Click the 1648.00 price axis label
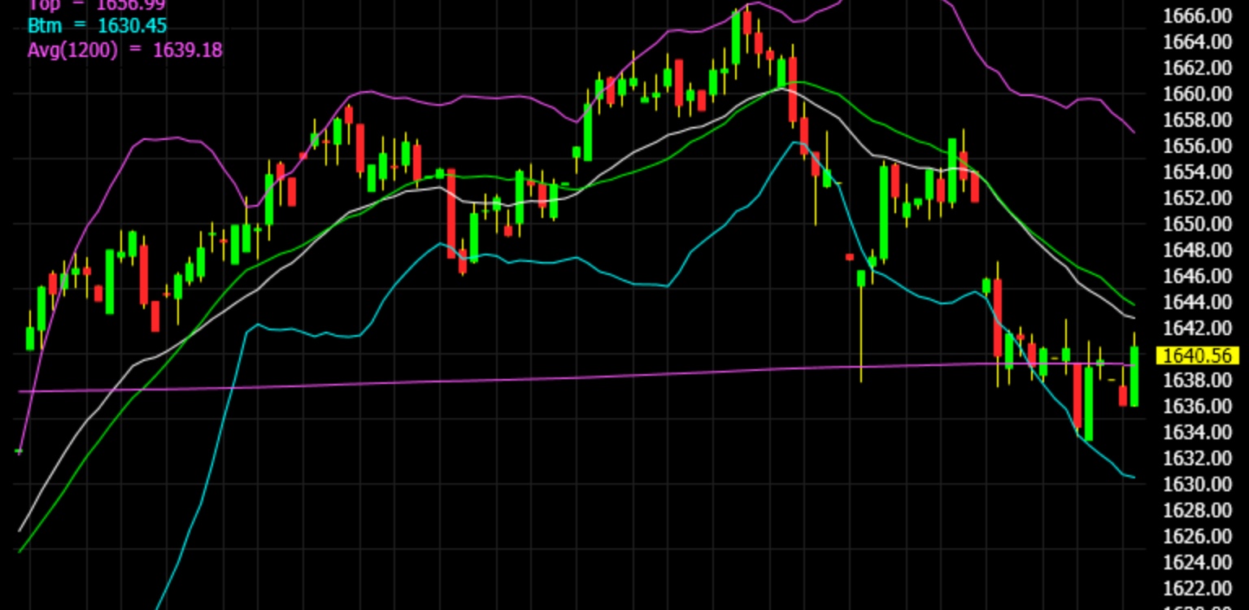This screenshot has width=1249, height=610. [x=1198, y=250]
